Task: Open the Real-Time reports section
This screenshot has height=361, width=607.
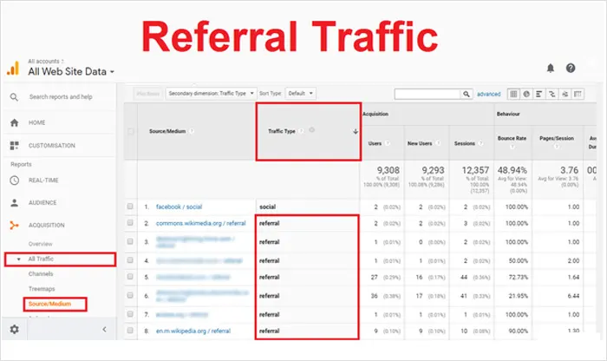Action: (43, 180)
